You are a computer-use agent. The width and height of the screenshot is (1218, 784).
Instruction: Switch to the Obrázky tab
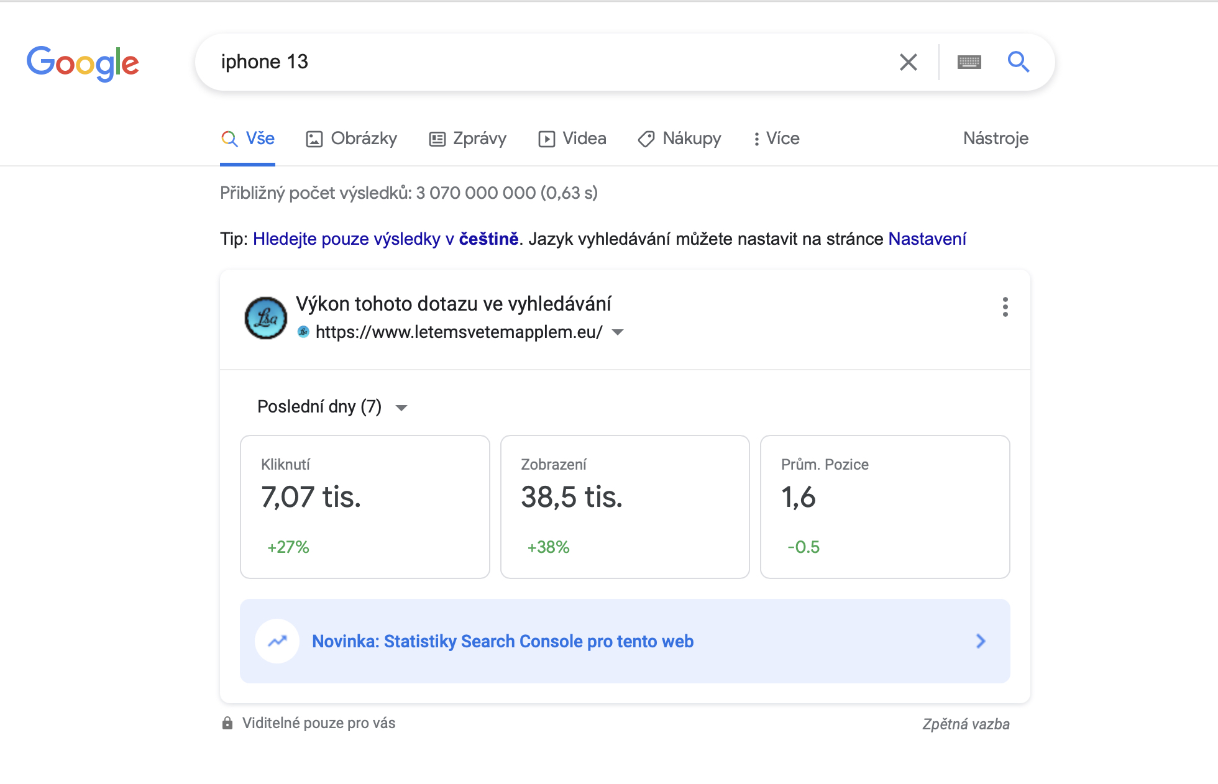coord(352,139)
